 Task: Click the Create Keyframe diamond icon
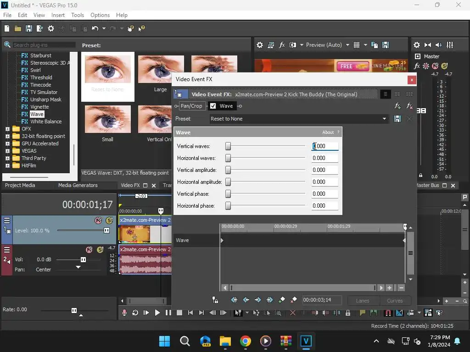[282, 300]
